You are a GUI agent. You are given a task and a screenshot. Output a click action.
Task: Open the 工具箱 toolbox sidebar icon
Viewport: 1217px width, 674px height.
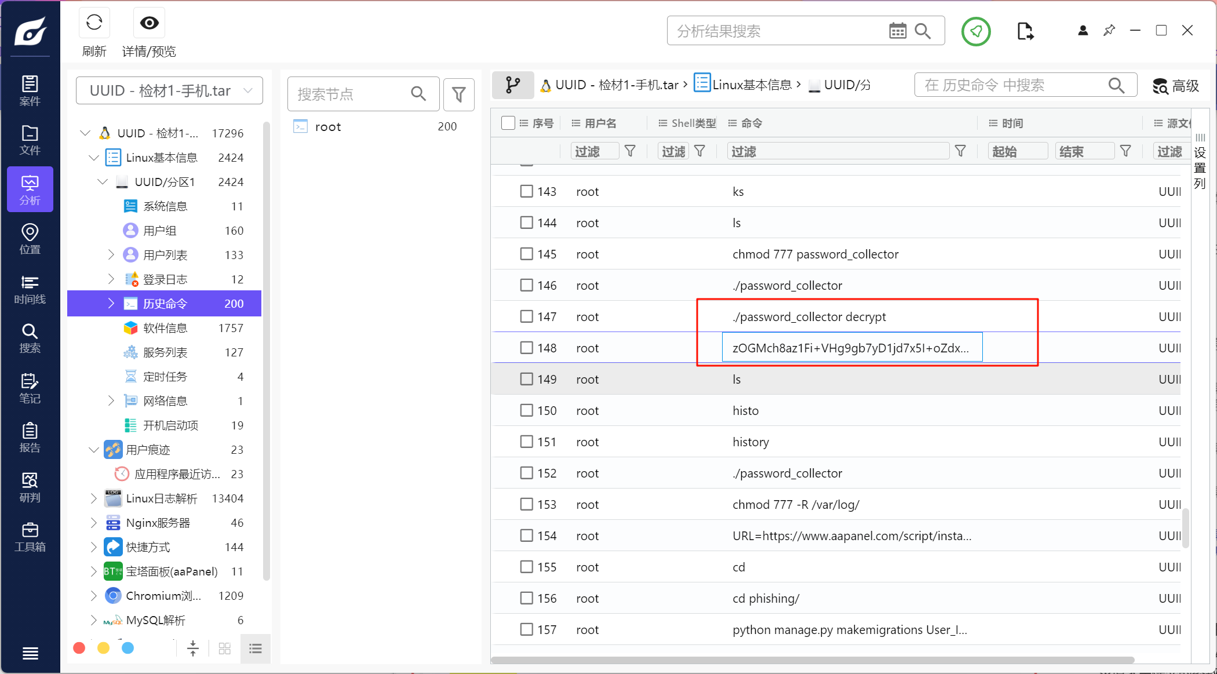tap(30, 537)
